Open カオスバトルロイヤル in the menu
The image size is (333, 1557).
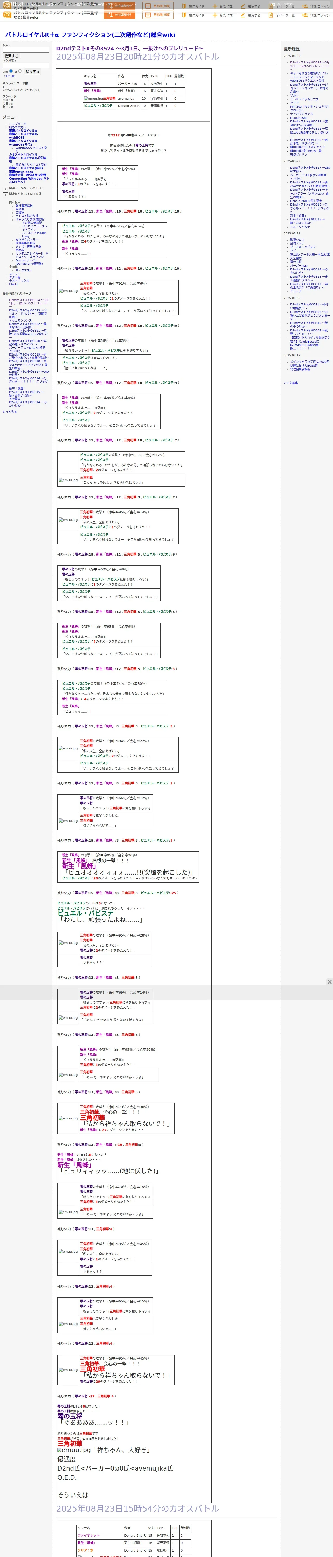click(23, 155)
